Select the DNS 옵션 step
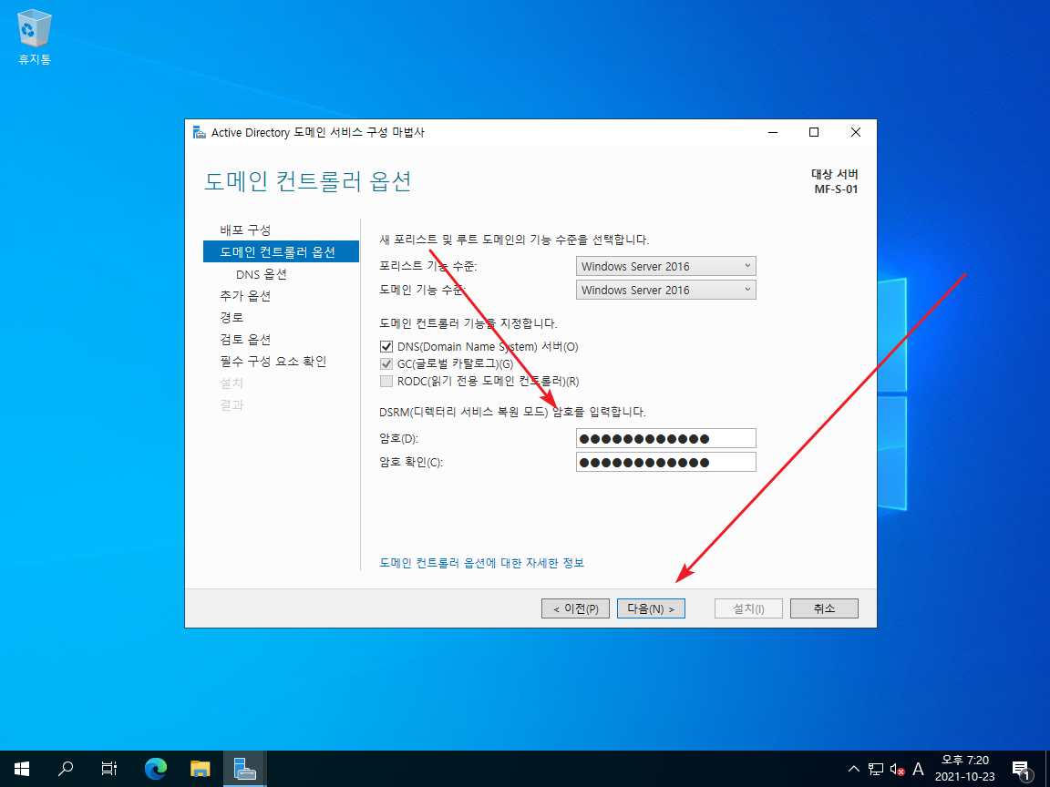1050x787 pixels. click(x=262, y=274)
